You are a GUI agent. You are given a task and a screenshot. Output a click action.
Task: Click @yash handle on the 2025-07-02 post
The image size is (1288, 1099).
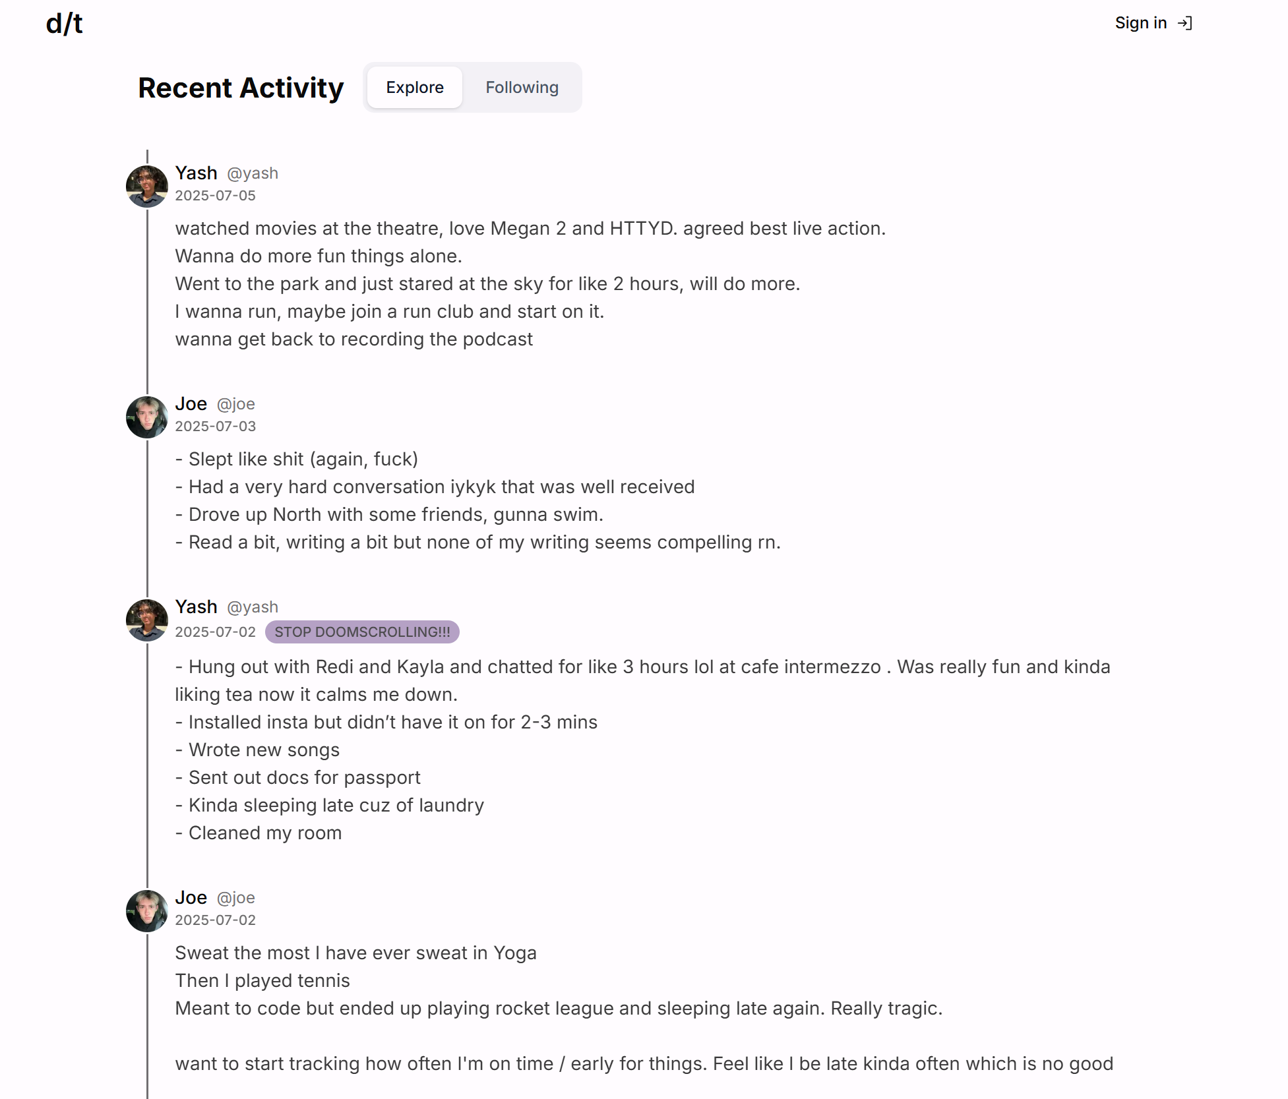tap(253, 607)
